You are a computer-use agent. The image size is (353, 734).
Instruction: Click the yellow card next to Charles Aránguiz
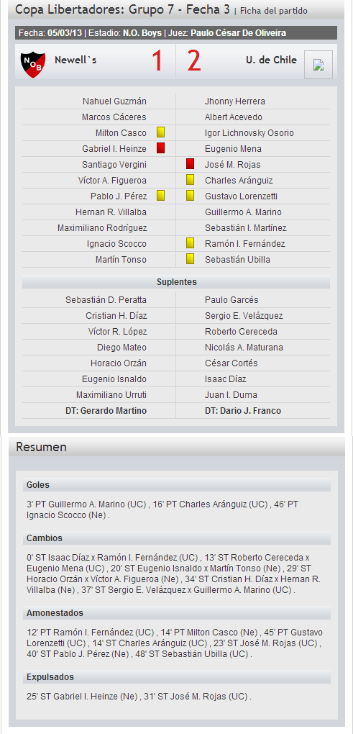click(190, 180)
